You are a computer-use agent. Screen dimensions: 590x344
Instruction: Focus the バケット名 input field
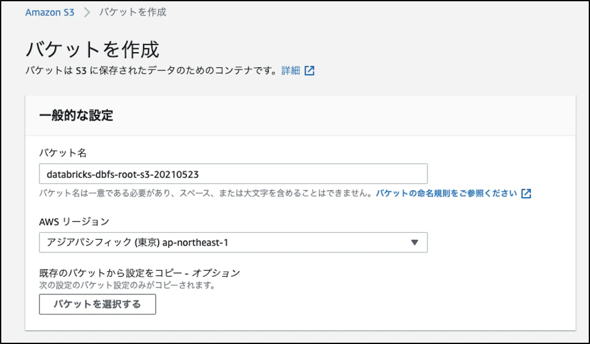tap(233, 174)
